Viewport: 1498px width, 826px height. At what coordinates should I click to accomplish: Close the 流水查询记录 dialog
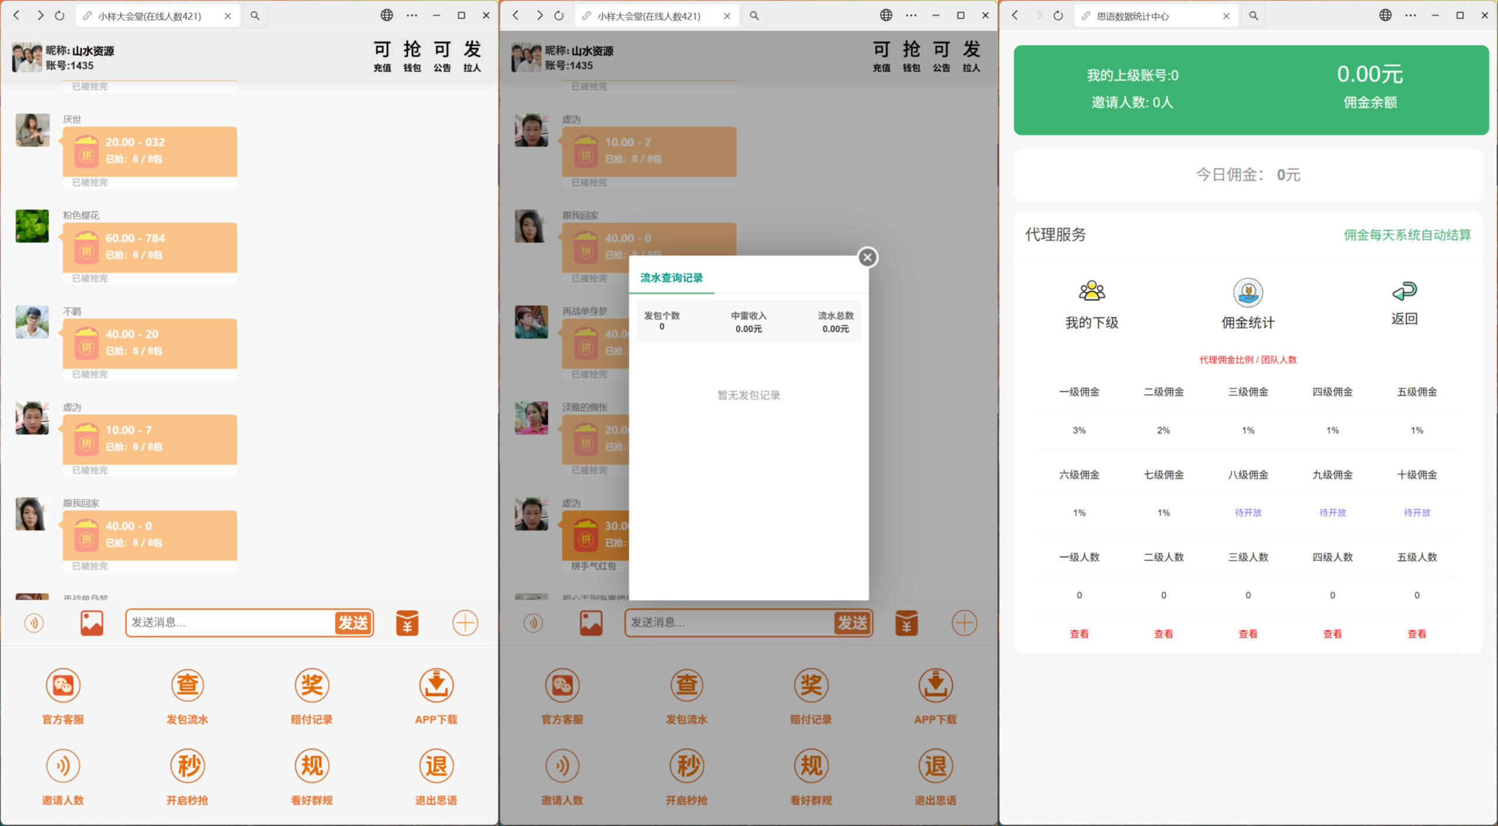(867, 257)
